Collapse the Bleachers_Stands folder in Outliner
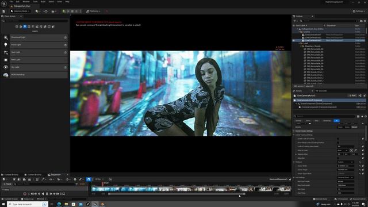The image size is (368, 207). click(301, 46)
